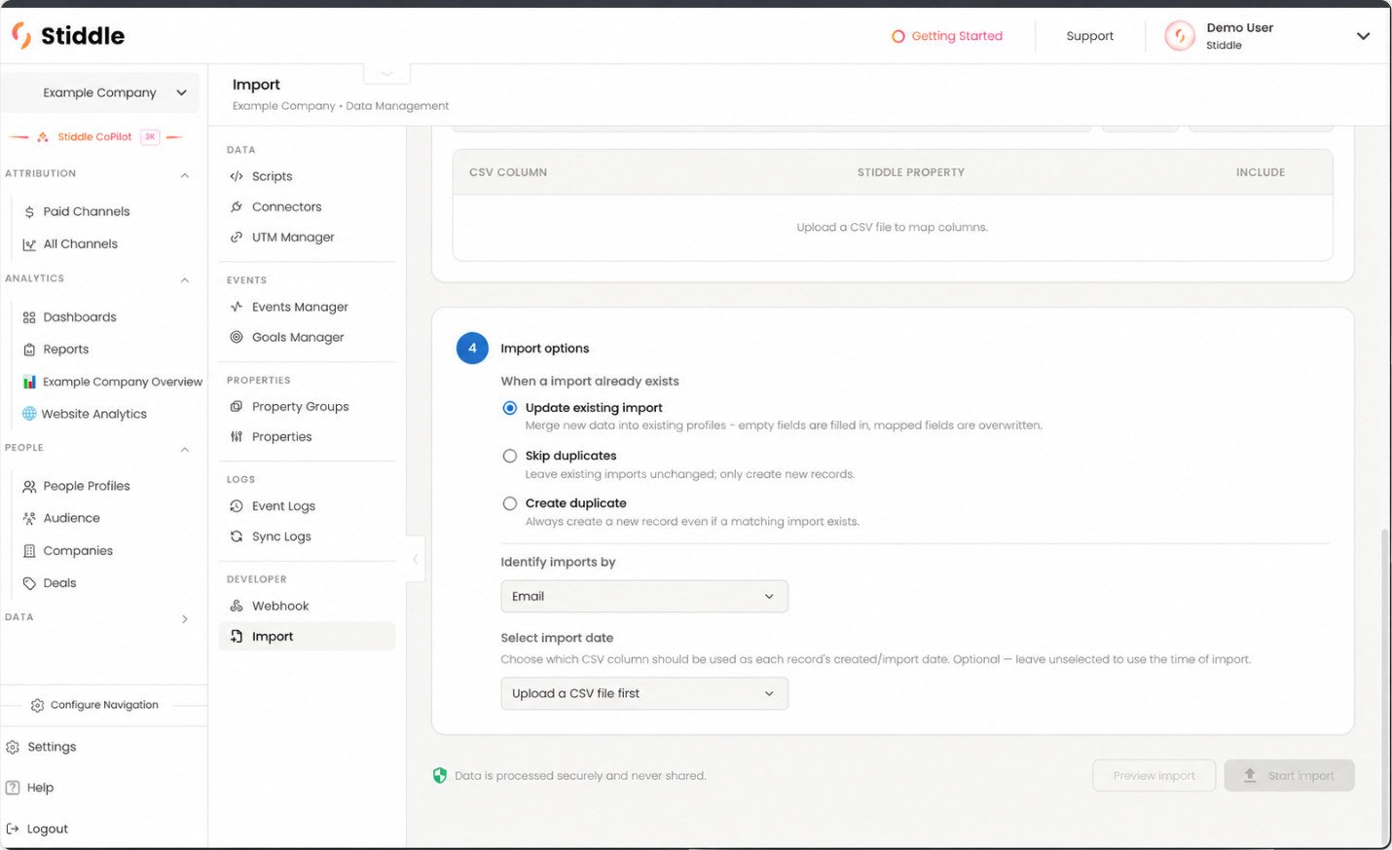Click the Scripts code icon
Screen dimensions: 1392x850
click(x=237, y=176)
